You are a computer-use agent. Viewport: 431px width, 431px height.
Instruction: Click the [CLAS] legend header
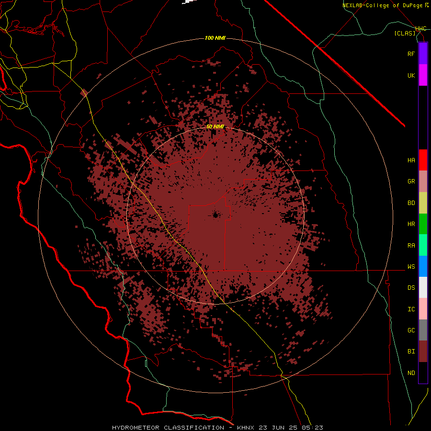pos(405,33)
